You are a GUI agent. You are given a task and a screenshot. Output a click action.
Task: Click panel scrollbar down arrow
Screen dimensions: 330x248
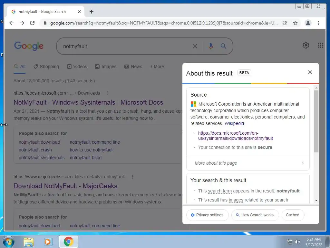[316, 201]
